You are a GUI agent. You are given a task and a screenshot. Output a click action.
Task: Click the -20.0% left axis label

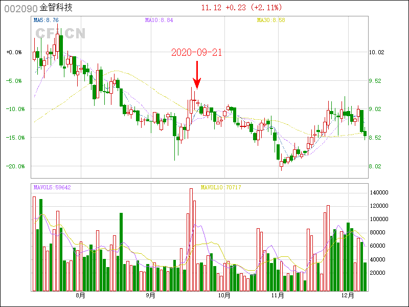click(x=14, y=166)
